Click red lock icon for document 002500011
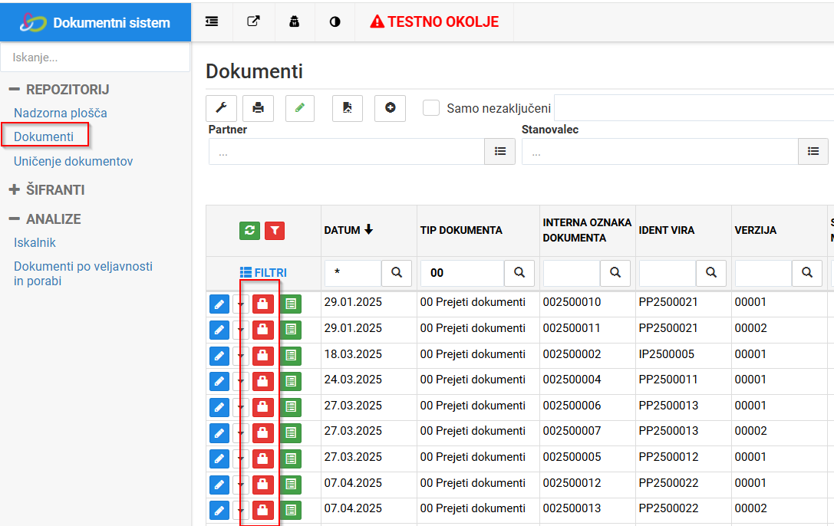Screen dimensions: 834x526 262,330
